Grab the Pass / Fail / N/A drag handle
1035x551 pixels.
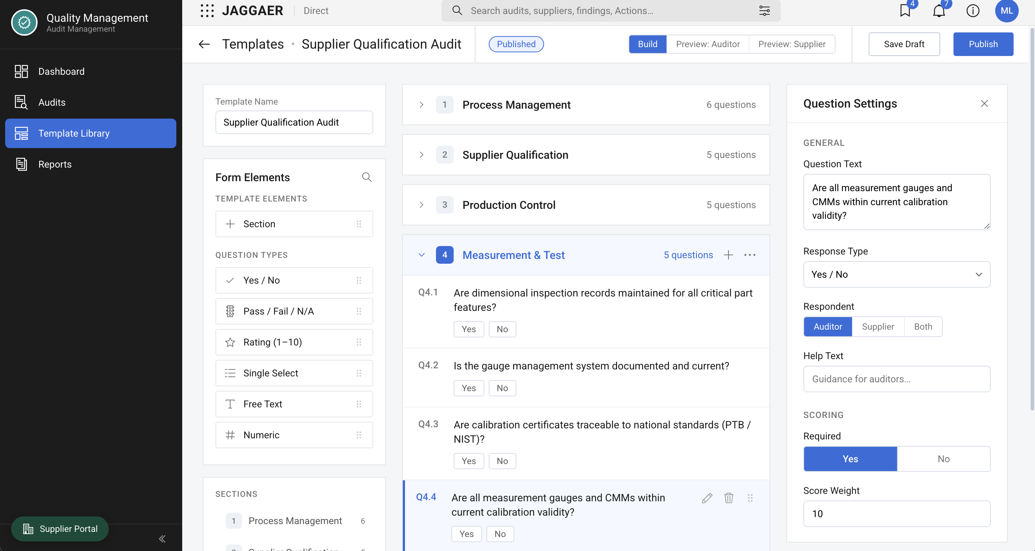(x=359, y=311)
